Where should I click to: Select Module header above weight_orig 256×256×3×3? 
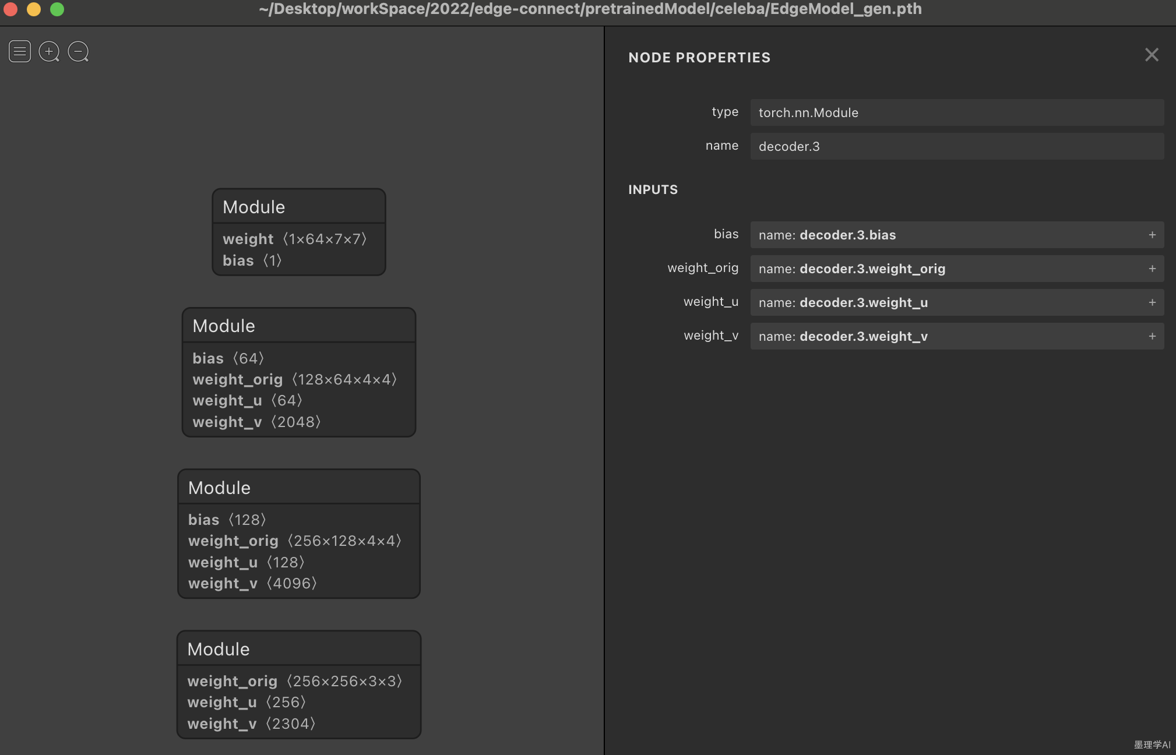click(298, 649)
